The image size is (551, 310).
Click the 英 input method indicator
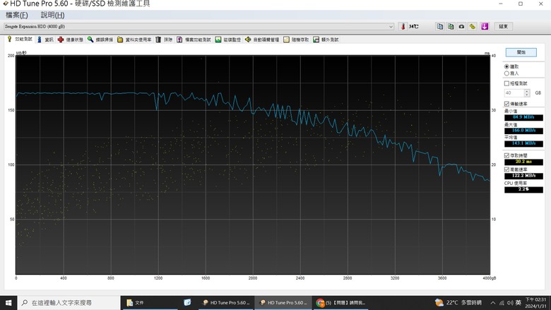[x=519, y=303]
